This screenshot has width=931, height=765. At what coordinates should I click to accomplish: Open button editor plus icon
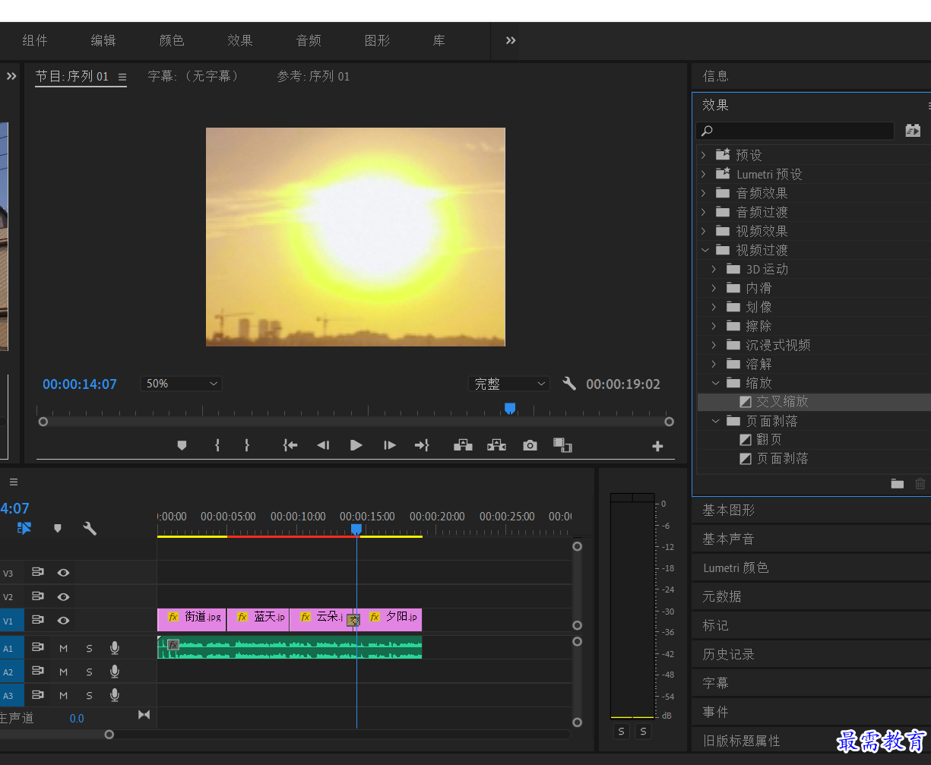[658, 447]
